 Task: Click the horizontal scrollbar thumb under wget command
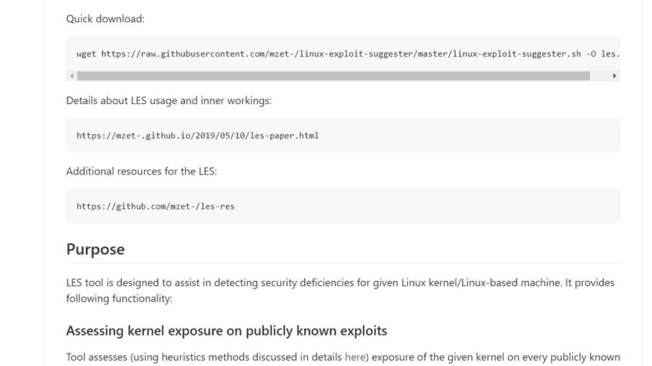coord(334,76)
